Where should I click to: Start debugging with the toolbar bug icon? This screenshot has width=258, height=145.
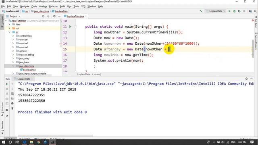[234, 11]
